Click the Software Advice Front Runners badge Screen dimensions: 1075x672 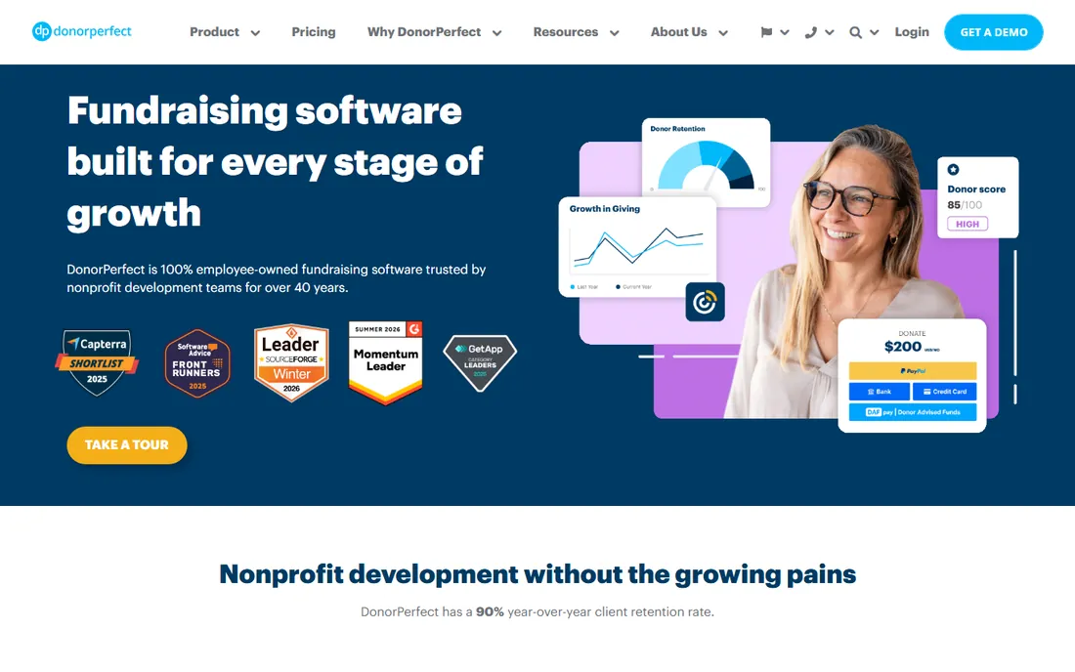pyautogui.click(x=196, y=363)
